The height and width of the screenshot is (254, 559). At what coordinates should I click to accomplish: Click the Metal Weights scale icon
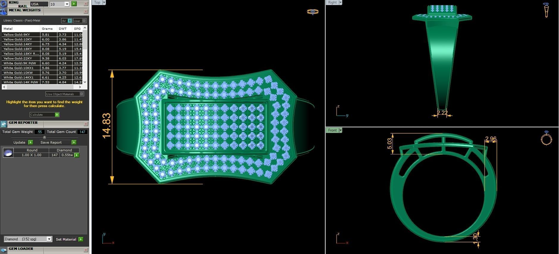pos(3,12)
